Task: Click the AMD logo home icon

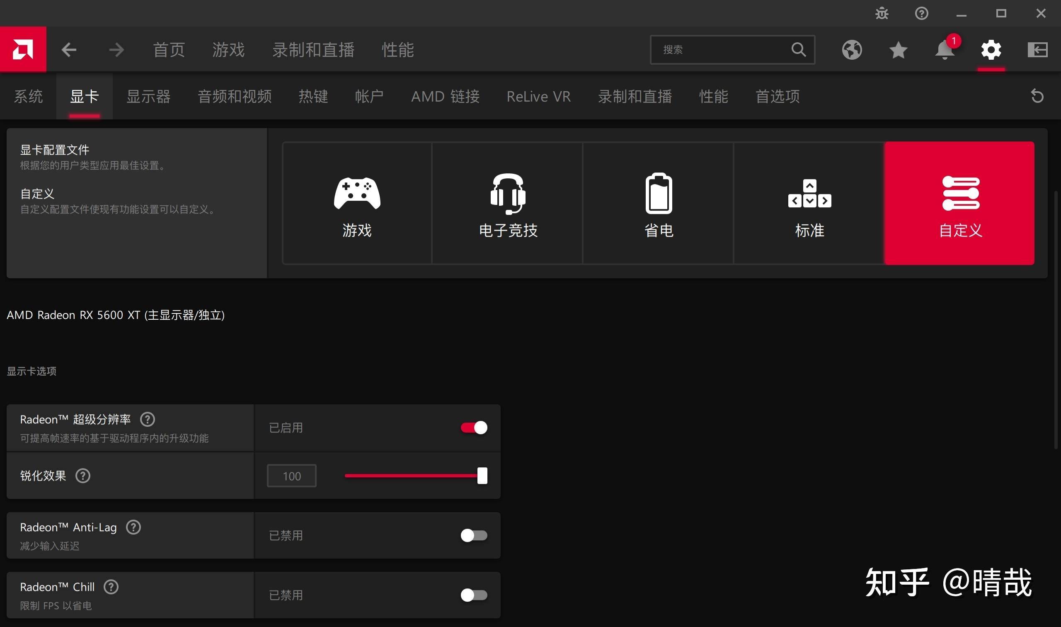Action: (x=23, y=49)
